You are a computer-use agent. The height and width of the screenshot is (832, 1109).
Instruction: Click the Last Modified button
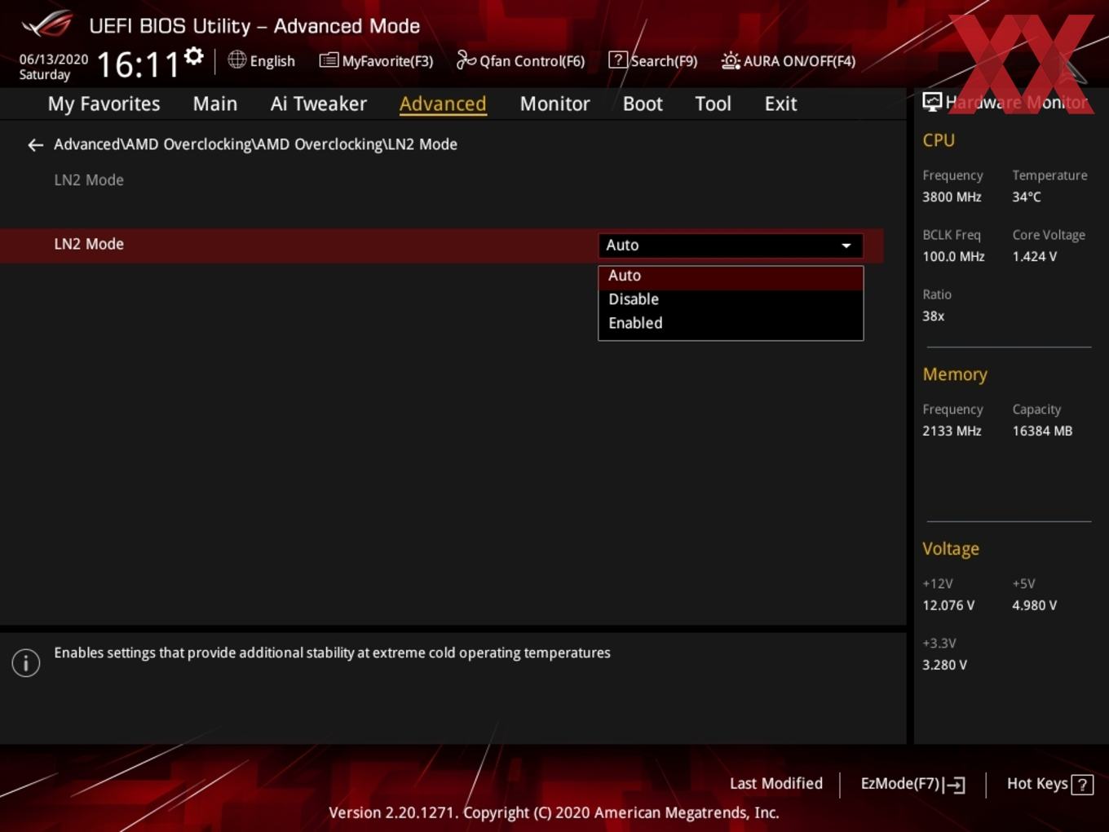[776, 784]
